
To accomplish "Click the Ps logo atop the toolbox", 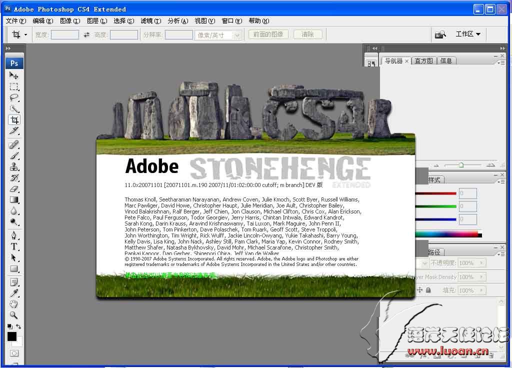I will coord(14,63).
